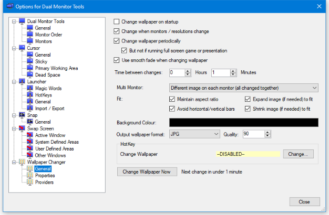Click the icon beside User Defined Areas

click(30, 148)
